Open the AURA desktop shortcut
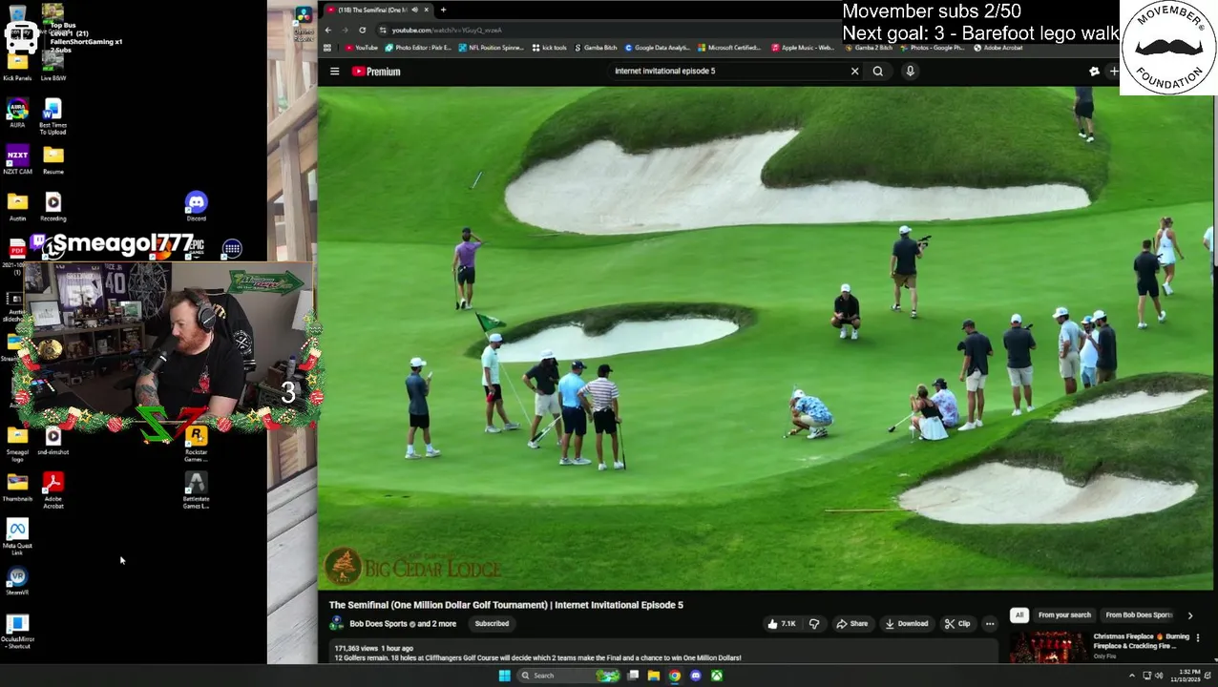 17,114
